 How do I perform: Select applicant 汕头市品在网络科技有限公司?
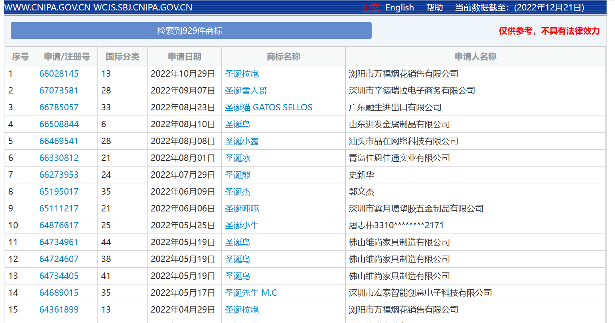tap(404, 141)
